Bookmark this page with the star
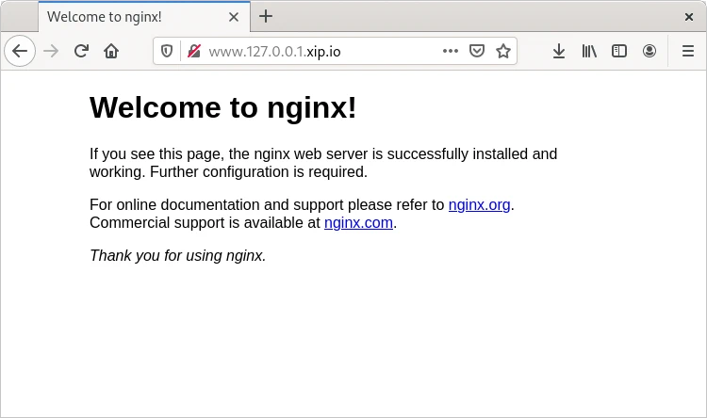This screenshot has height=418, width=707. click(x=503, y=52)
